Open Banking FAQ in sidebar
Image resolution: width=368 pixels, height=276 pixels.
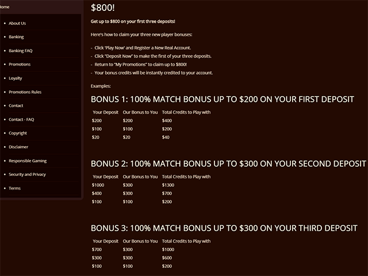21,51
